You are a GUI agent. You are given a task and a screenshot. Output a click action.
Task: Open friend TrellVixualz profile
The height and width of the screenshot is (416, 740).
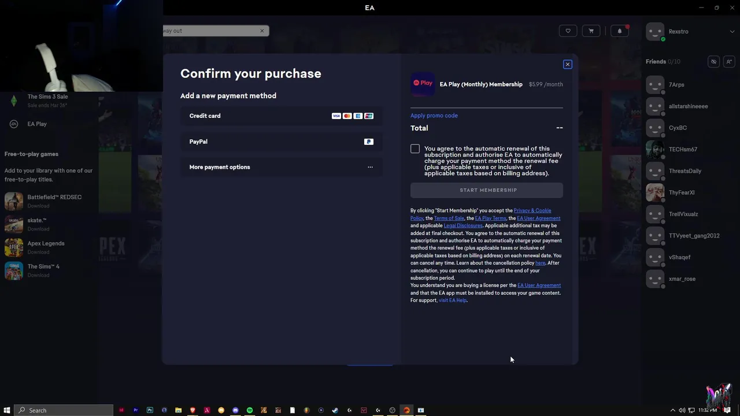click(x=683, y=214)
